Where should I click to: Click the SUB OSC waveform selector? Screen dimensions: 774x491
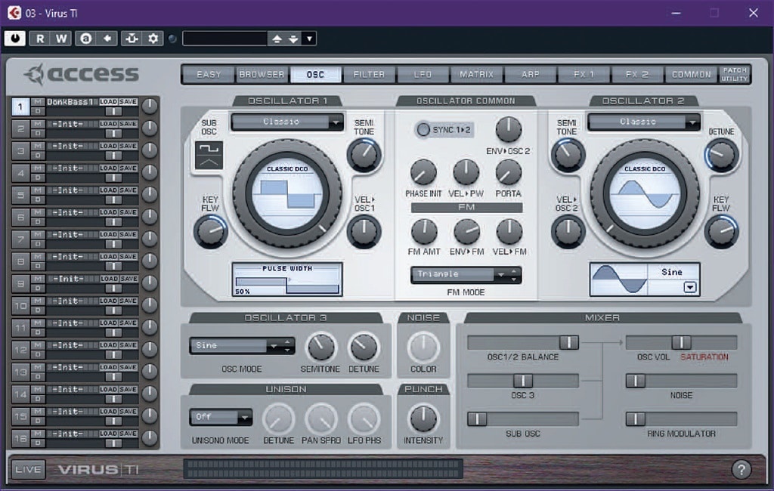pos(209,156)
